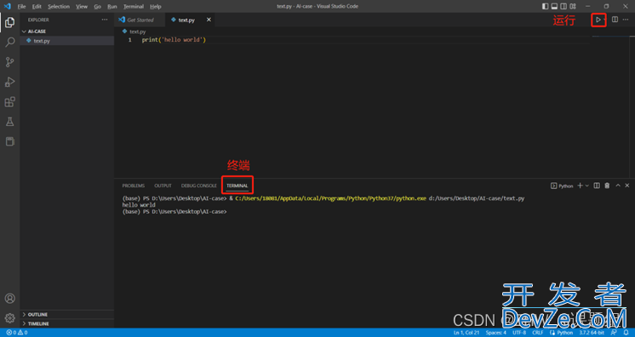Open the Run menu

[x=112, y=7]
